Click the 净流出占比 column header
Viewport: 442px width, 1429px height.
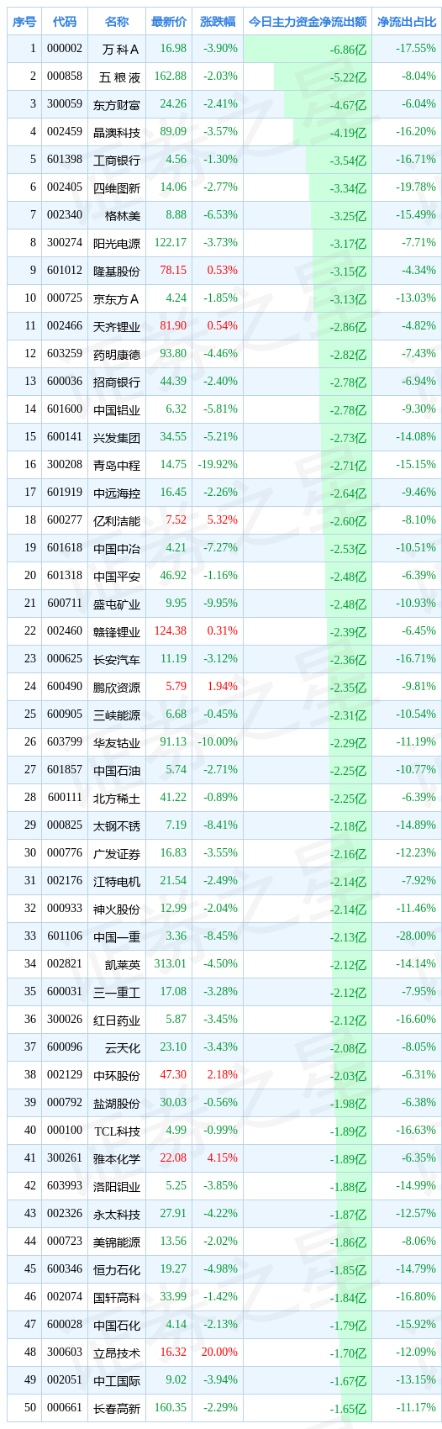click(x=407, y=22)
